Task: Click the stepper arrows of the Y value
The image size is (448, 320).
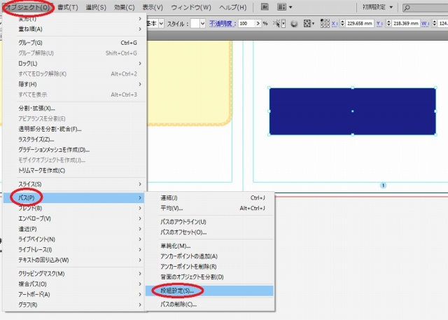Action: pos(388,23)
